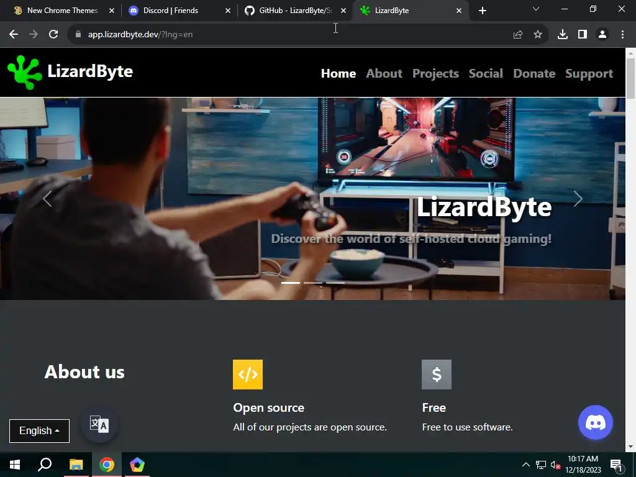
Task: Open Chrome downloads icon
Action: click(562, 35)
